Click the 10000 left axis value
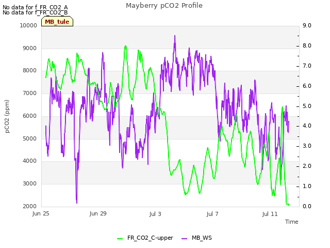The image size is (330, 248). coord(28,25)
